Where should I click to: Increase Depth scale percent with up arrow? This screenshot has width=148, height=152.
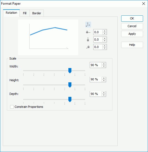104,92
